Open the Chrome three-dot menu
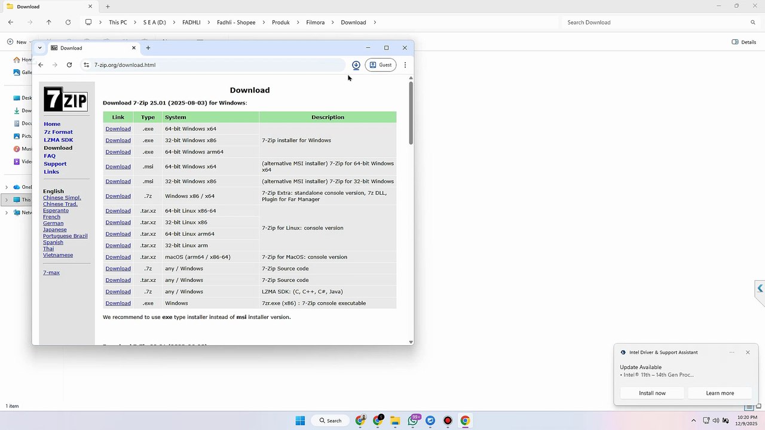The height and width of the screenshot is (430, 765). coord(405,65)
